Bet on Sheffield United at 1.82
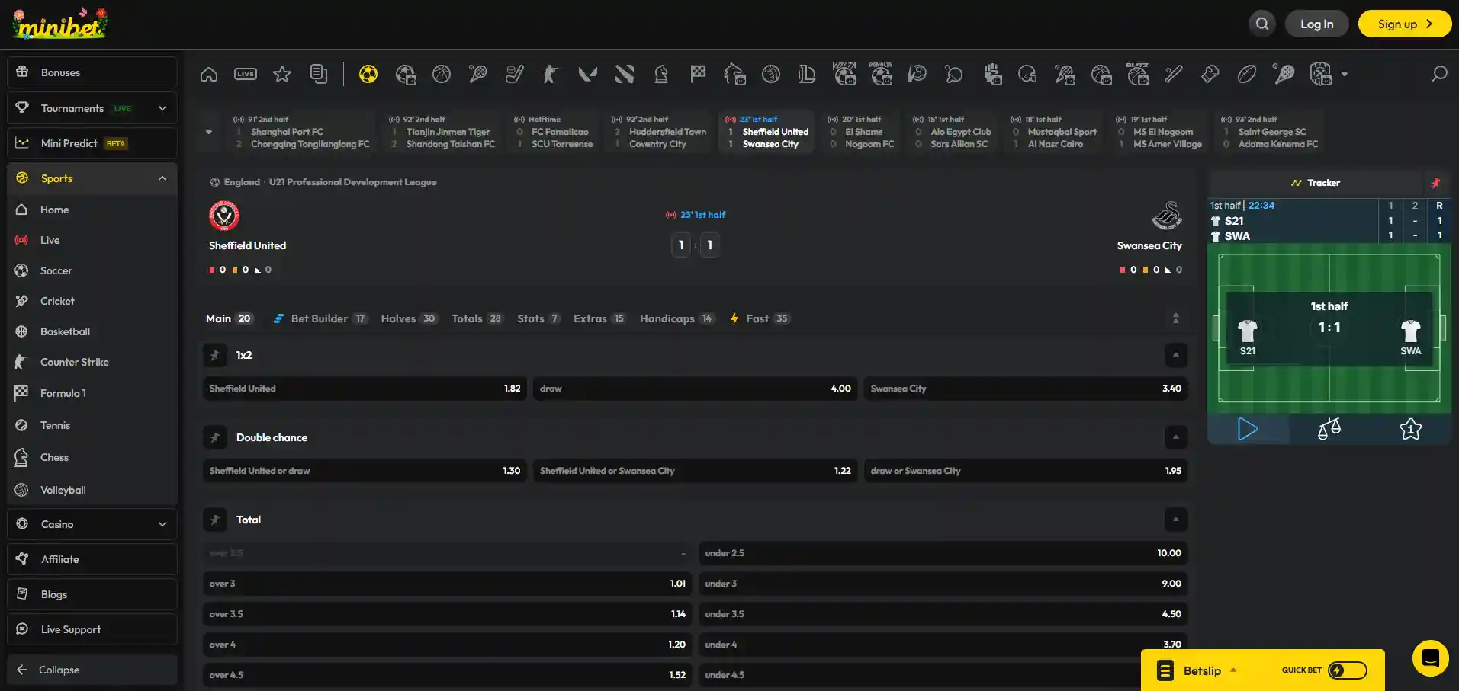The image size is (1459, 691). coord(365,389)
